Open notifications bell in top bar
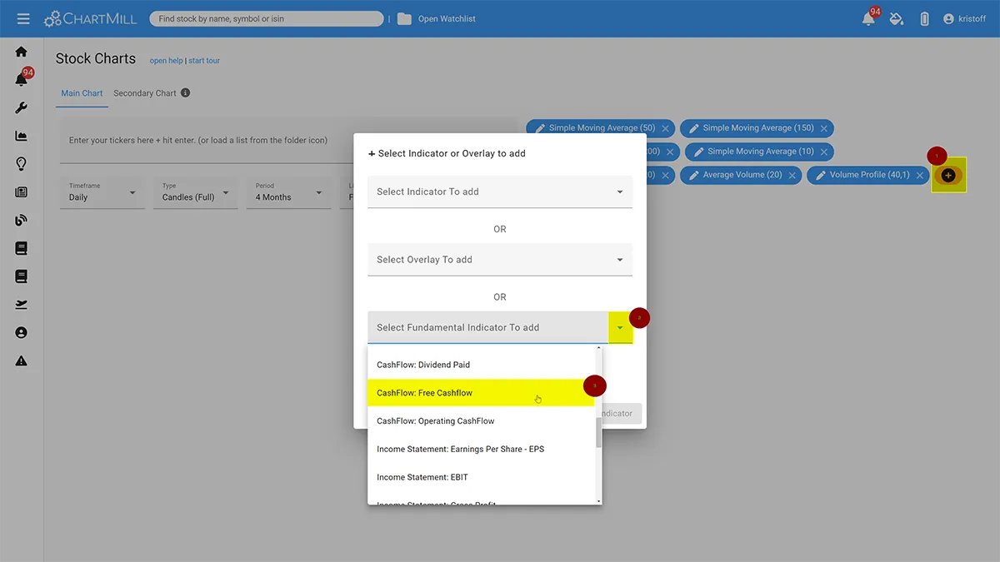Viewport: 1000px width, 562px height. tap(869, 18)
